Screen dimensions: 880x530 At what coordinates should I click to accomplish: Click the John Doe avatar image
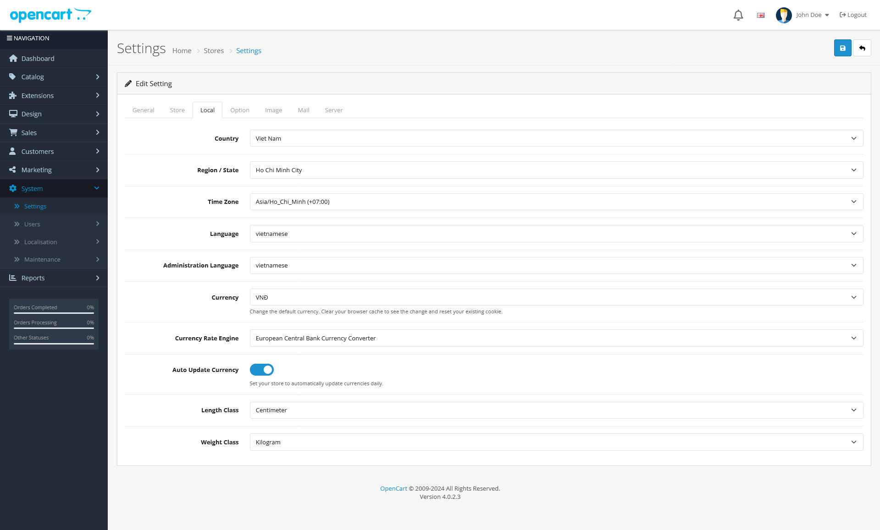pyautogui.click(x=784, y=15)
